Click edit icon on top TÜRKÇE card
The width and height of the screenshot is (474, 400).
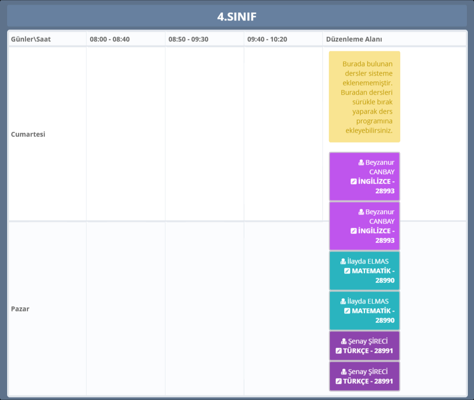point(339,351)
